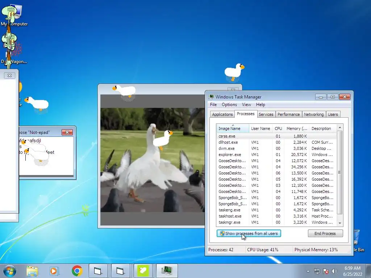This screenshot has width=371, height=278.
Task: Click the process list vertical scrollbar thumb
Action: tap(340, 172)
